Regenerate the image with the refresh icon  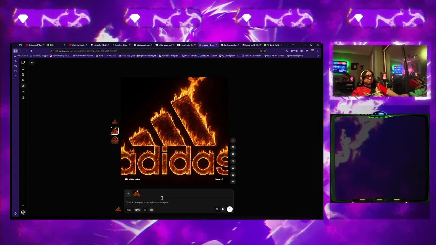(233, 154)
